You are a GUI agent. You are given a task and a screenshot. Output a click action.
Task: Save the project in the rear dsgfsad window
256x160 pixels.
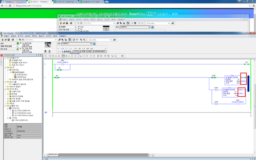(67, 23)
